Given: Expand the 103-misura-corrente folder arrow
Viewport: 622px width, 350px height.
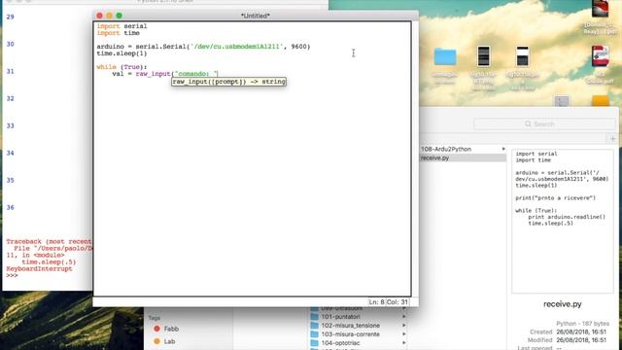Looking at the screenshot, I should click(x=404, y=334).
